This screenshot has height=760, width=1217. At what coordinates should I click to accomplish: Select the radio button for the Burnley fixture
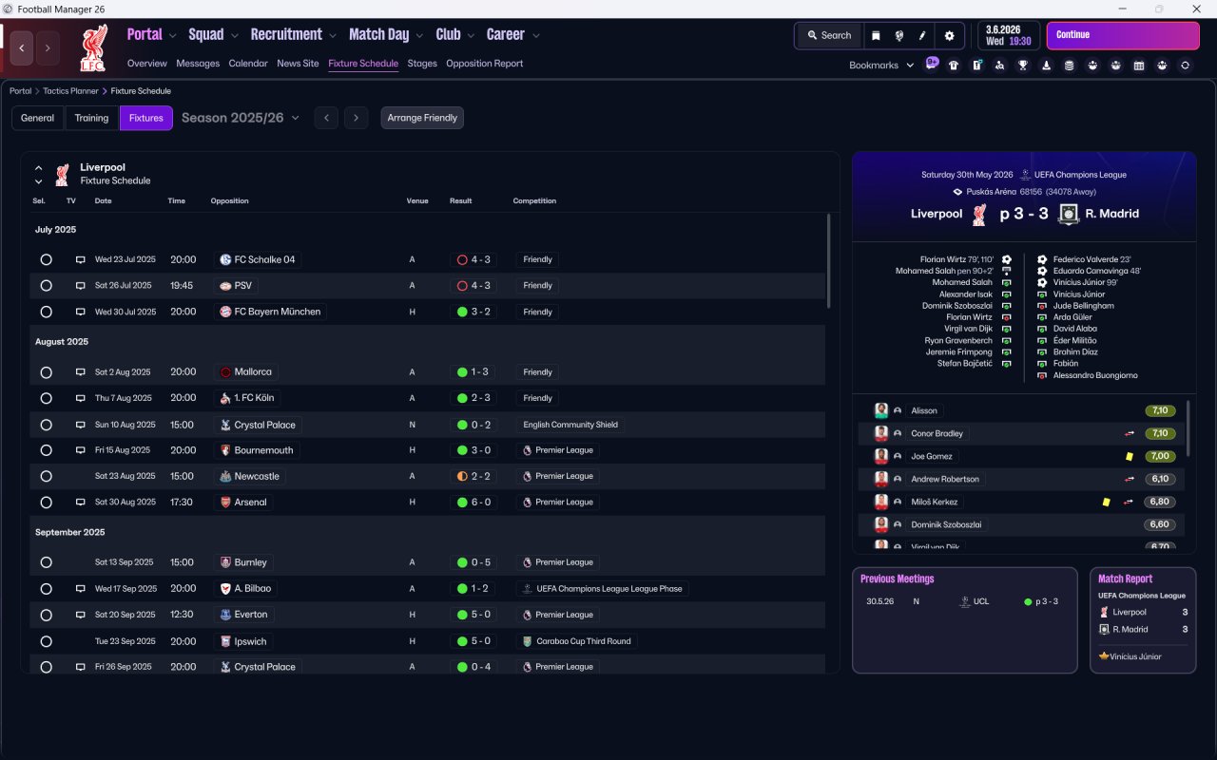(46, 562)
